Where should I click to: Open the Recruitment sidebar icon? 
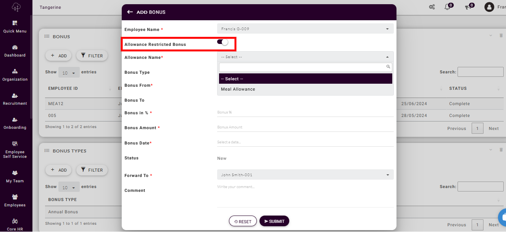point(15,96)
